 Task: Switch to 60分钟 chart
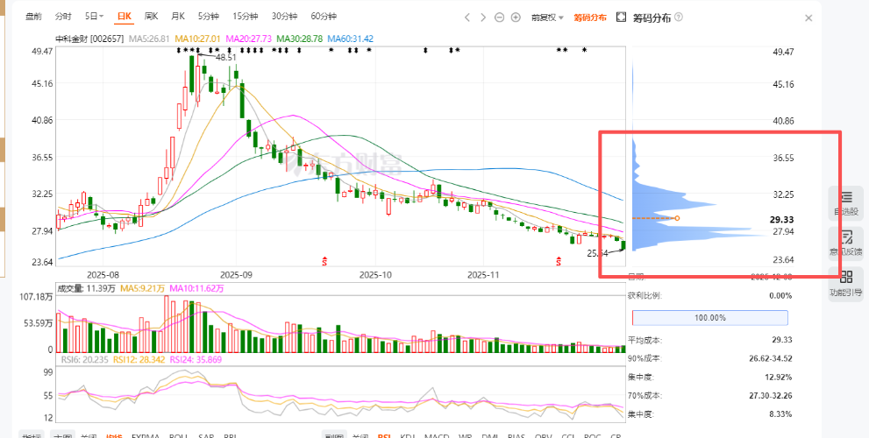[x=324, y=16]
